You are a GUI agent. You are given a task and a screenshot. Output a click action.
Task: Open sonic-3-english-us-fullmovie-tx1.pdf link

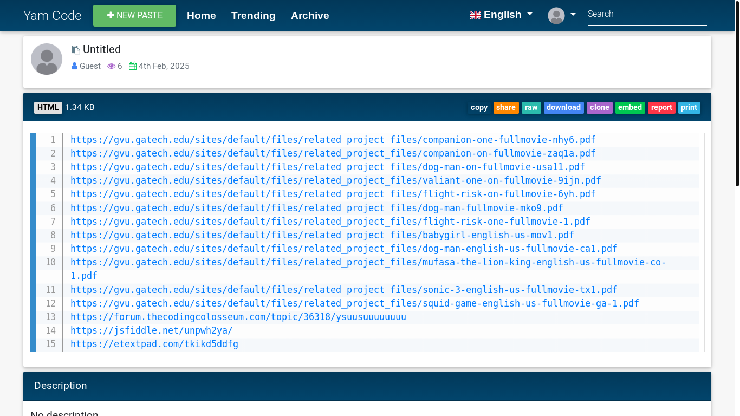click(x=344, y=290)
